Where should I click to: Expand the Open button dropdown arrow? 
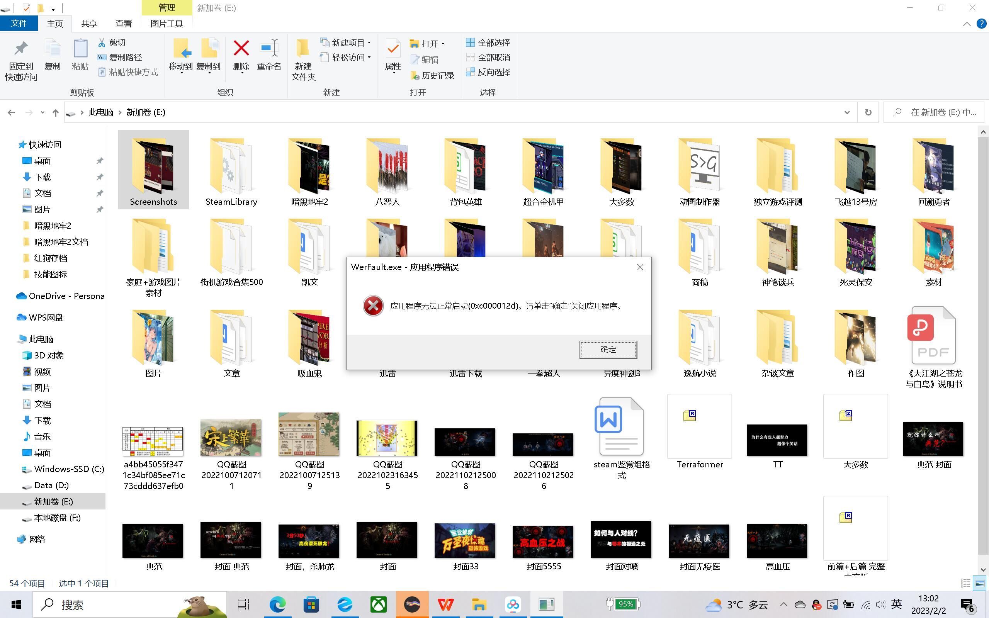click(443, 43)
